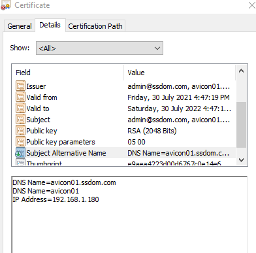The image size is (256, 253).
Task: Close the Certificate dialog
Action: pyautogui.click(x=252, y=5)
